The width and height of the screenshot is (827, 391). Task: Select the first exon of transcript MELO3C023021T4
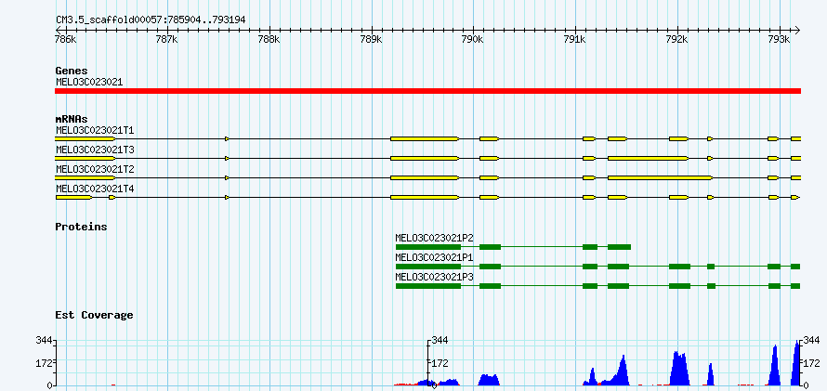[73, 197]
